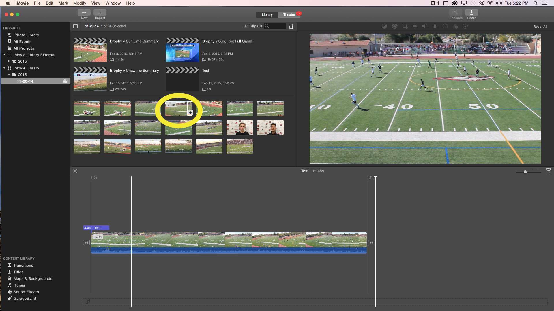Screen dimensions: 554x311
Task: Open the Mark menu
Action: (x=63, y=3)
